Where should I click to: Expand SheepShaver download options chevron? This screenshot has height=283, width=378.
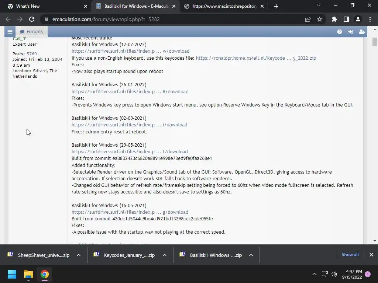(x=79, y=255)
